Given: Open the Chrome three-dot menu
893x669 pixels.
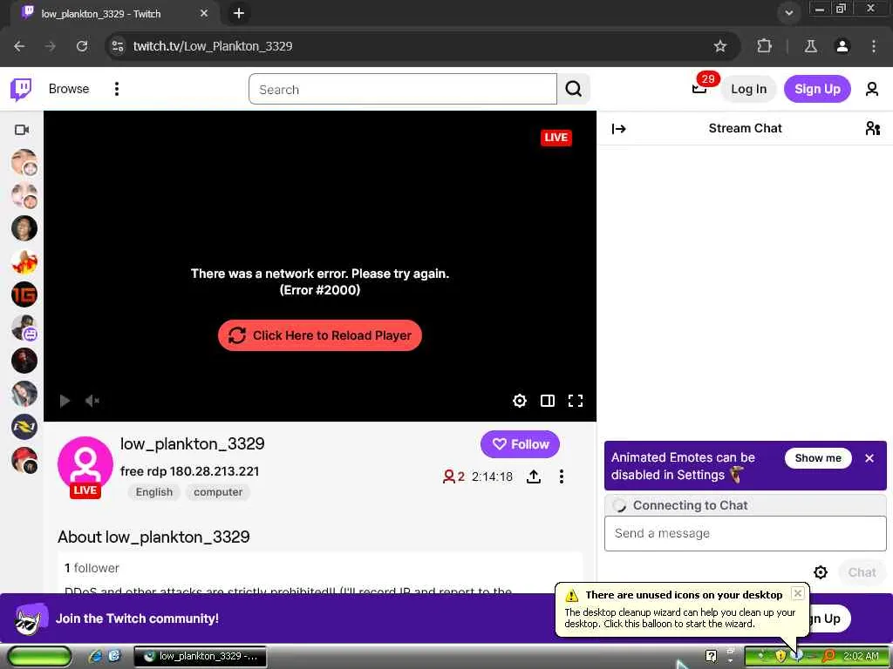Looking at the screenshot, I should coord(873,46).
